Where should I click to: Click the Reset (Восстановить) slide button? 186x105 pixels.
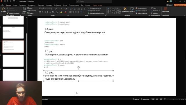32,11
